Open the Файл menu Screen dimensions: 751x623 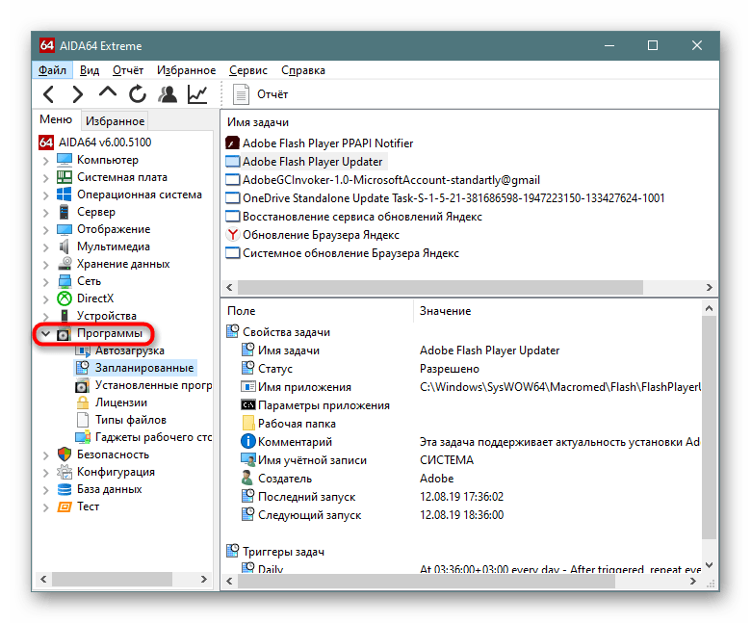point(52,70)
